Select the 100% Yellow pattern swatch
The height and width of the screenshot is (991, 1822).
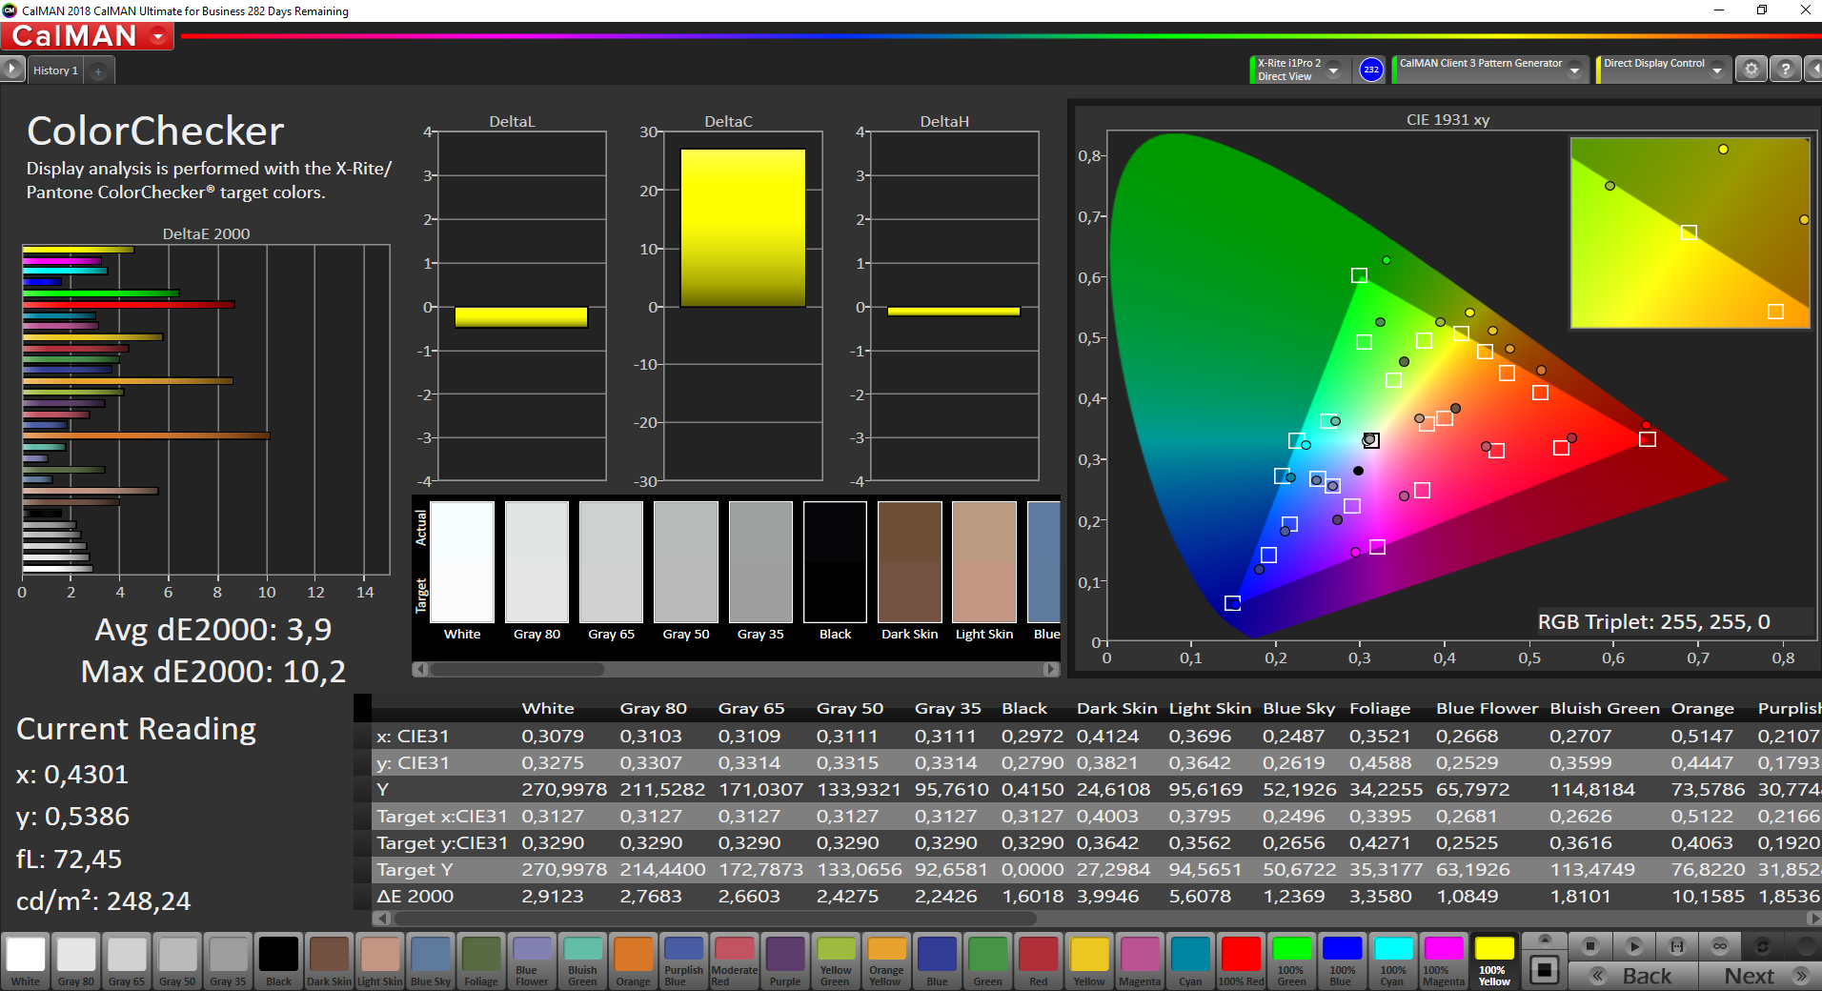(1494, 961)
